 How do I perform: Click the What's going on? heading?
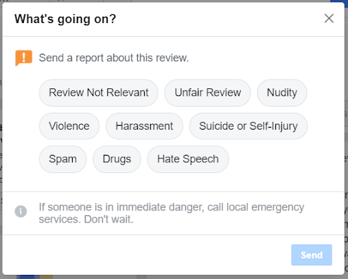[x=65, y=19]
